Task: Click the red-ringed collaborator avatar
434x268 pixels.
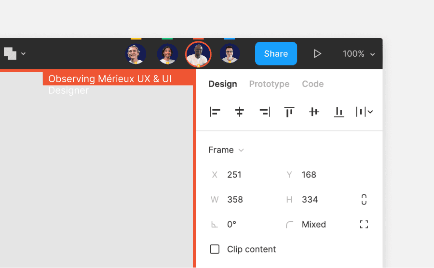Action: (x=198, y=54)
